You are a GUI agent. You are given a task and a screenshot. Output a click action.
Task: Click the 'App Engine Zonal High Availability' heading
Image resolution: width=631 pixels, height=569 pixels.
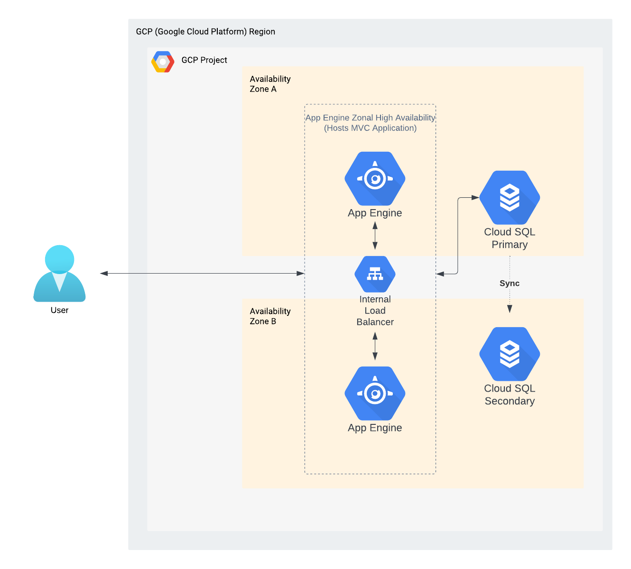coord(370,118)
